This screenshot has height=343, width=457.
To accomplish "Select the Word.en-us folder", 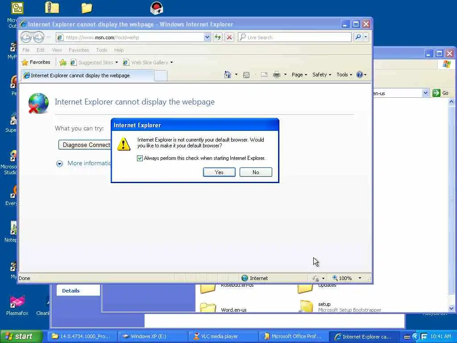I will [x=224, y=309].
